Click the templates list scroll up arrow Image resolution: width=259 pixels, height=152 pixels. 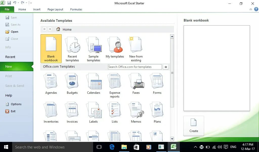click(172, 36)
